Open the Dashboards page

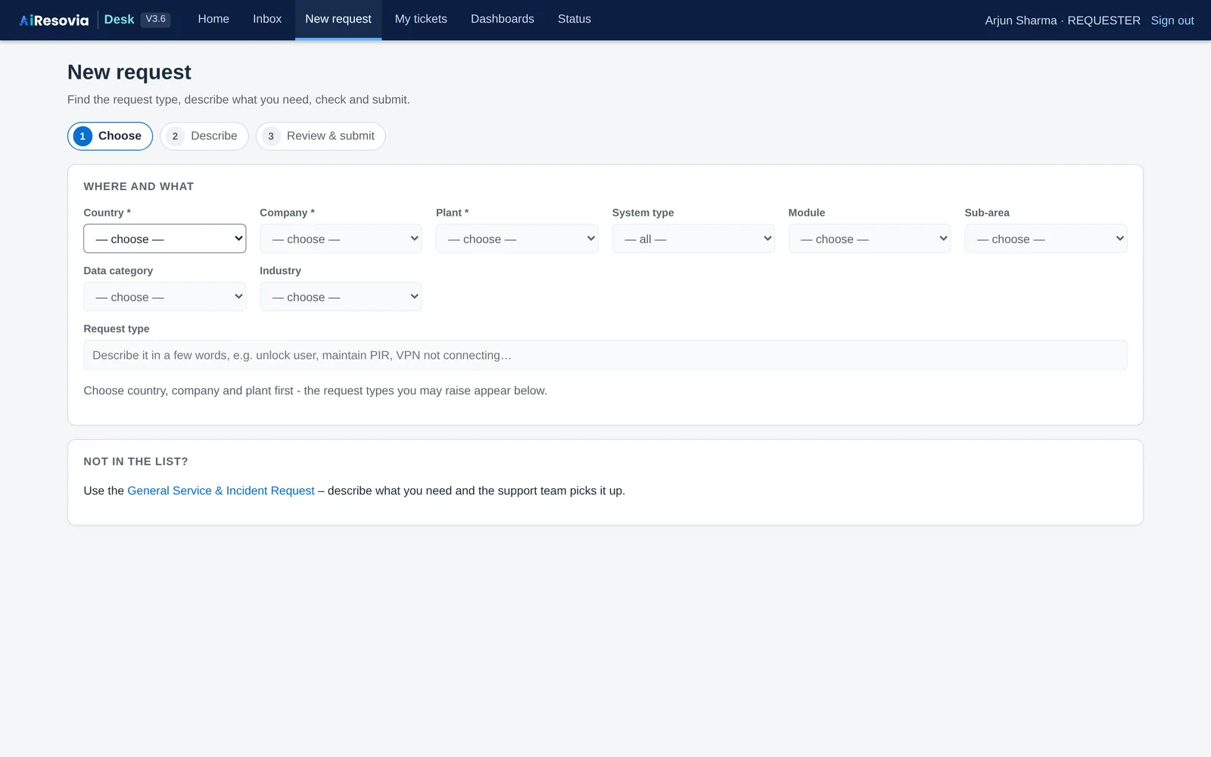coord(503,19)
